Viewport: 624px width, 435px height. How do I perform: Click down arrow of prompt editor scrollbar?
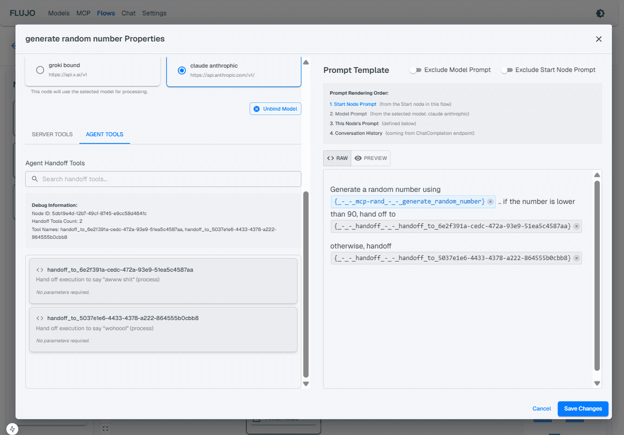pyautogui.click(x=597, y=383)
